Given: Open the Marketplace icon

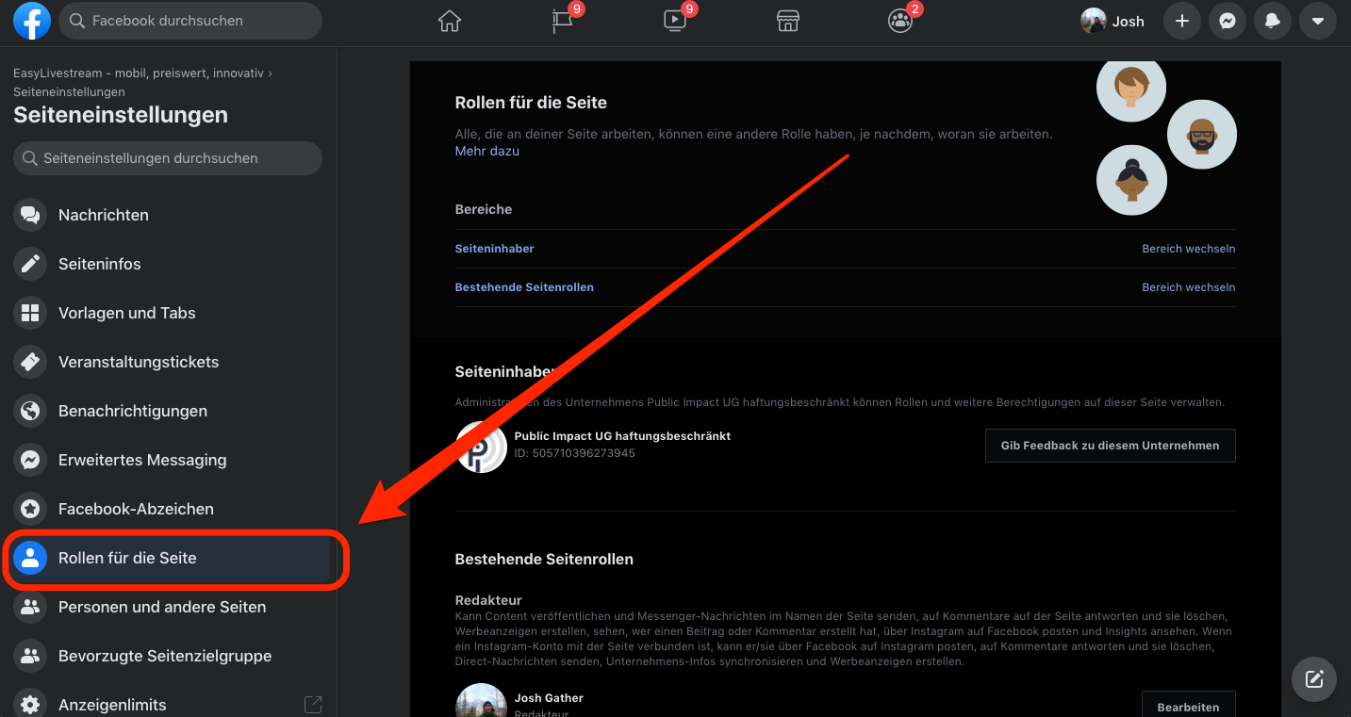Looking at the screenshot, I should coord(788,21).
